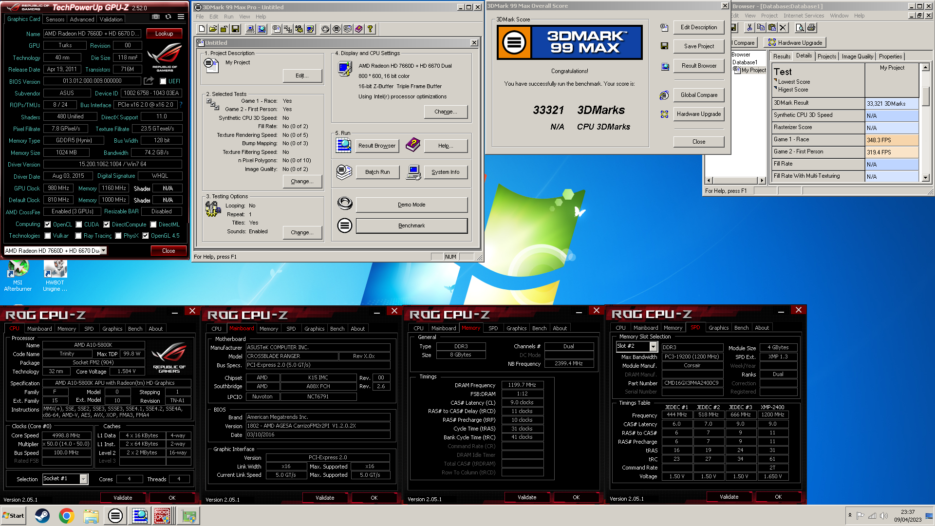Toggle the PhysX checkbox
This screenshot has height=526, width=935.
[118, 236]
